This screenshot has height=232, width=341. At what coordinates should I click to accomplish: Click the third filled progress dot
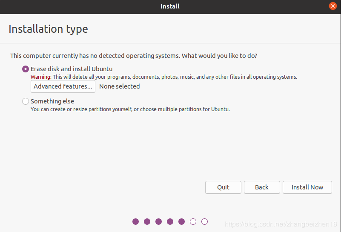pos(159,221)
